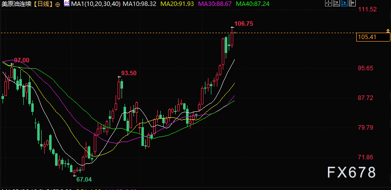The width and height of the screenshot is (391, 190).
Task: Click the green MA40:87.24 value
Action: click(252, 4)
